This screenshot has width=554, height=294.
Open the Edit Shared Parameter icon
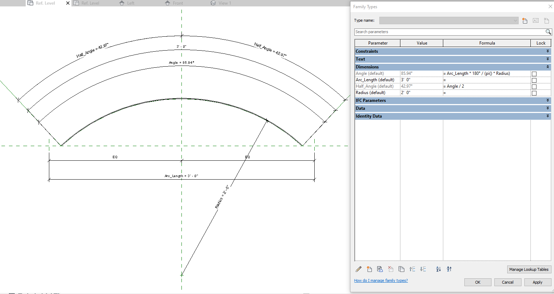pyautogui.click(x=380, y=269)
